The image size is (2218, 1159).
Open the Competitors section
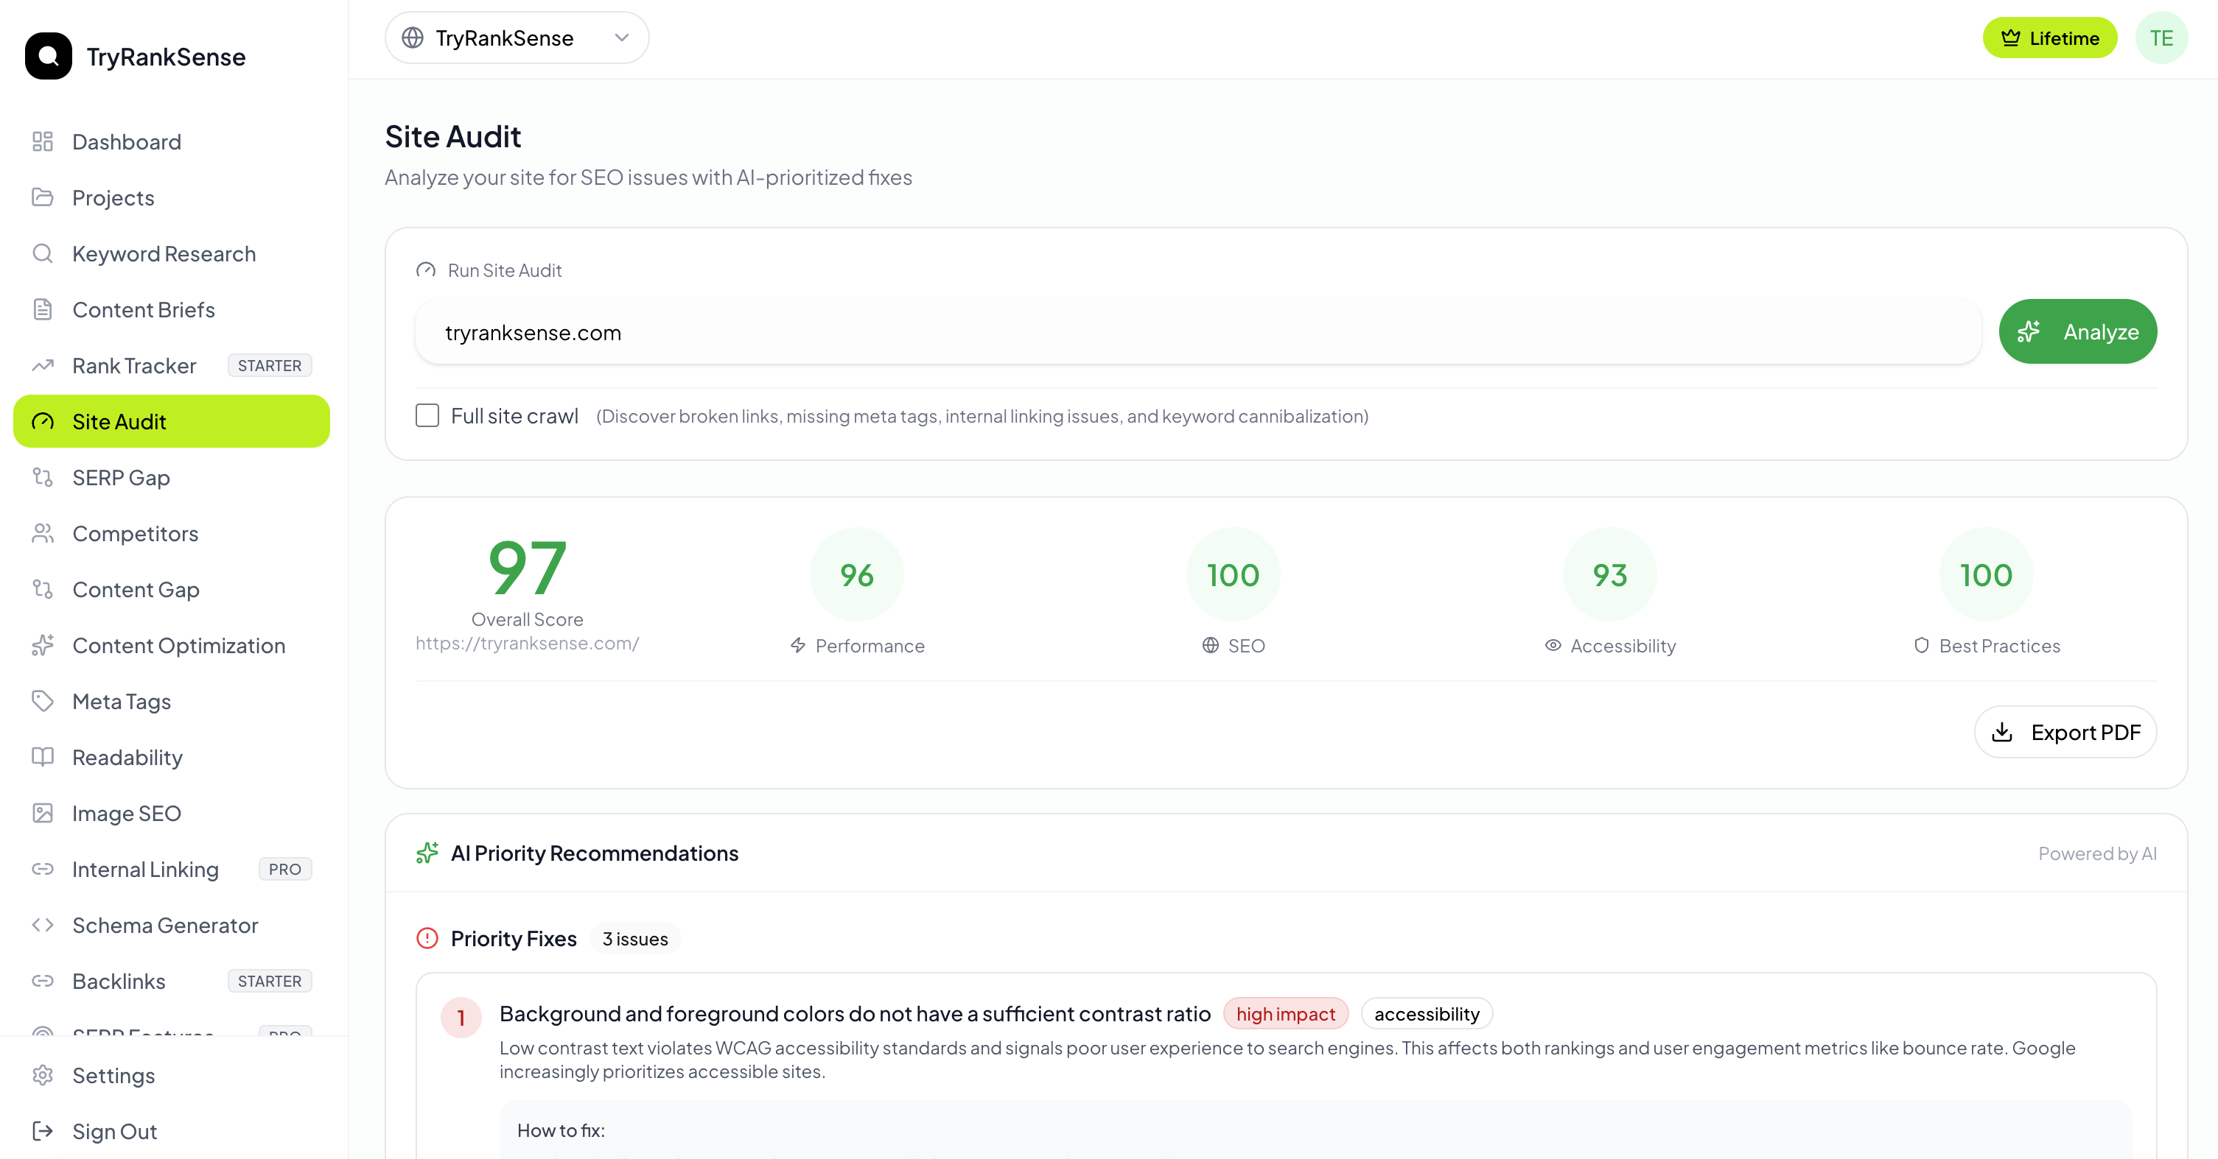(135, 533)
